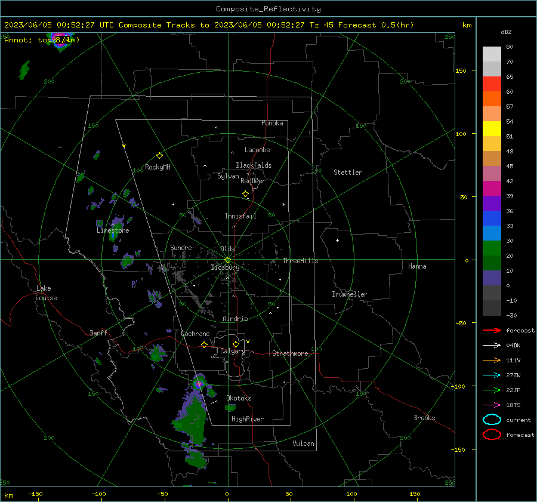Click the Blackfalds city label
Screen dimensions: 537x502
(254, 165)
